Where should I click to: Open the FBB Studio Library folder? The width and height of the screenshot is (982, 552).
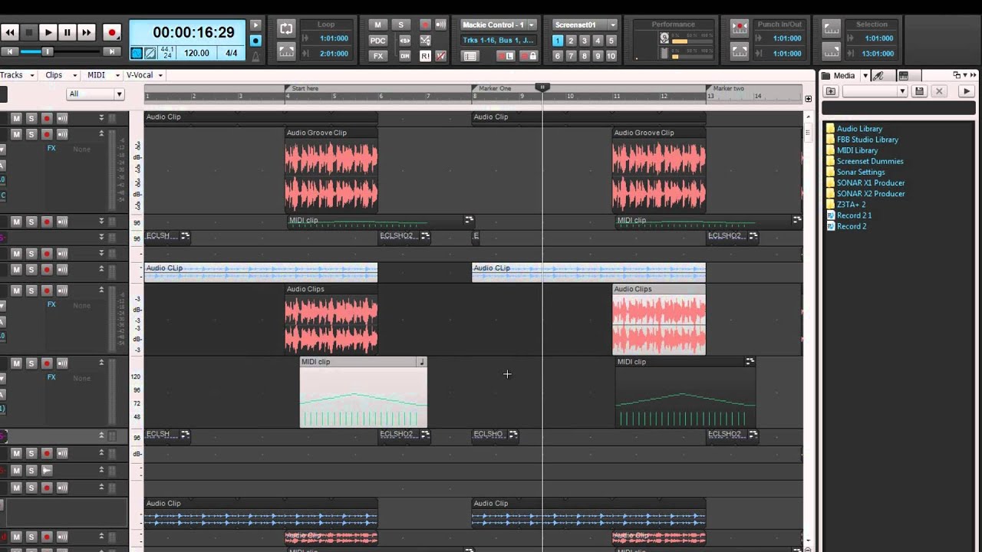pos(868,140)
